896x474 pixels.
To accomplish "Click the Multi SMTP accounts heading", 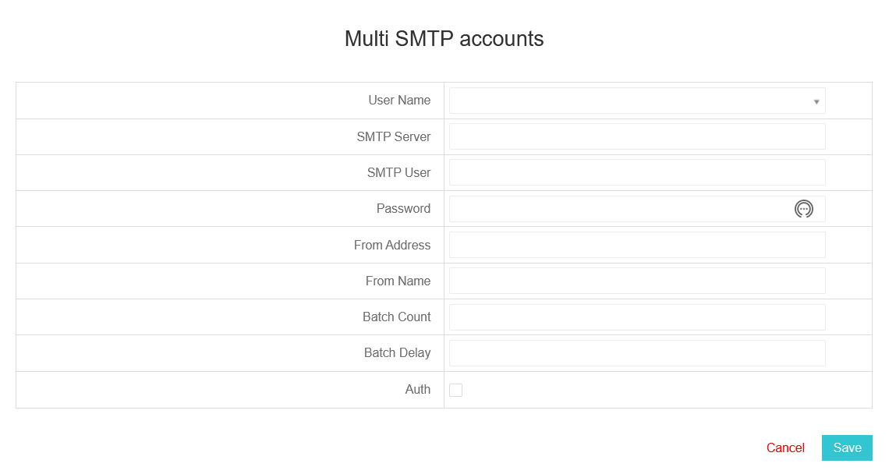I will (x=444, y=39).
